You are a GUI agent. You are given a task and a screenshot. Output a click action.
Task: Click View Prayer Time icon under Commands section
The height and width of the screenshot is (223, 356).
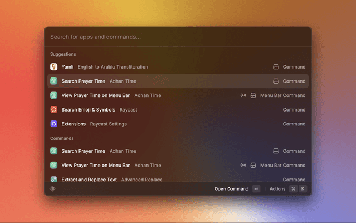click(x=54, y=166)
